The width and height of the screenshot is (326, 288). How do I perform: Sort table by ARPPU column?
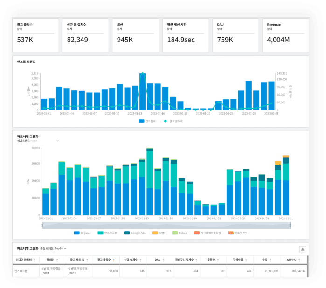(299, 260)
